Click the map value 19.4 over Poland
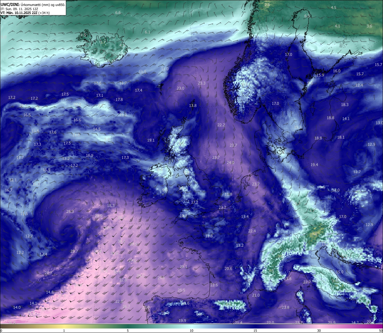Image resolution: width=383 pixels, height=333 pixels. click(314, 165)
